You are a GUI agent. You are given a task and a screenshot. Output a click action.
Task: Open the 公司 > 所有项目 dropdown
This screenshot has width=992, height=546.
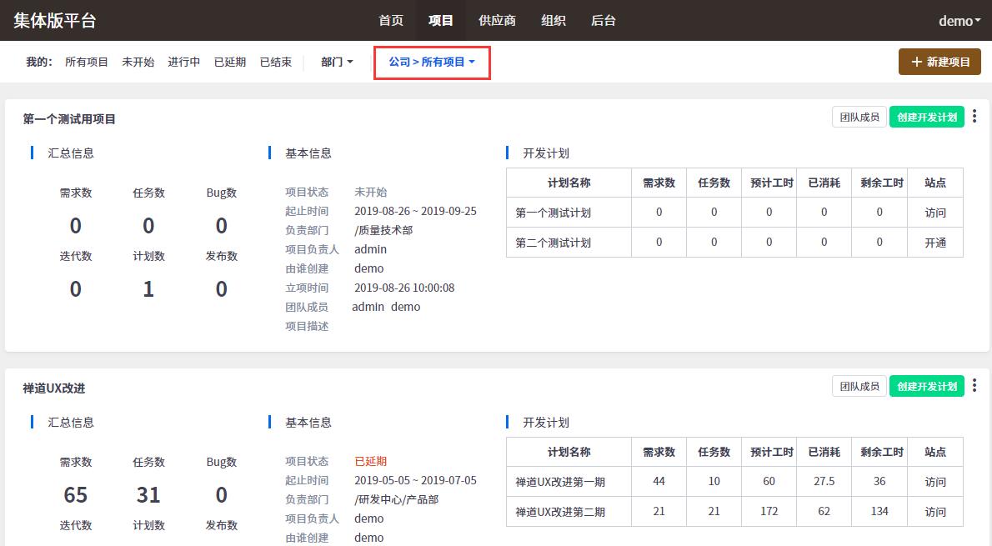[x=432, y=62]
